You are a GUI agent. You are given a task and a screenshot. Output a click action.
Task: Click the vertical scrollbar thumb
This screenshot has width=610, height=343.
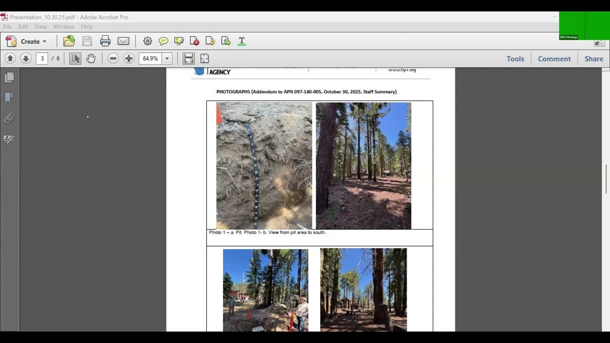pos(606,179)
